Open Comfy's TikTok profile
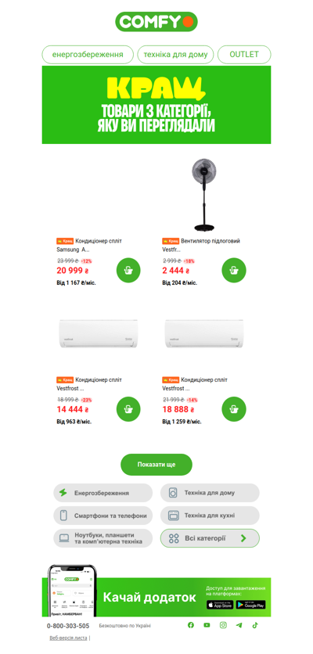 pos(255,625)
